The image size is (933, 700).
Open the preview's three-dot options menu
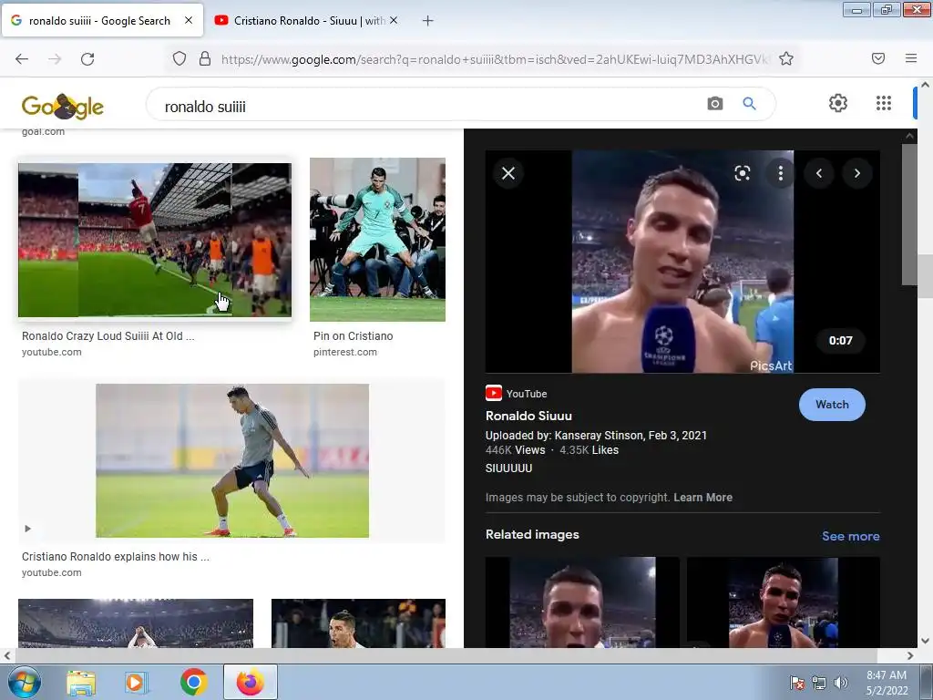[x=780, y=173]
